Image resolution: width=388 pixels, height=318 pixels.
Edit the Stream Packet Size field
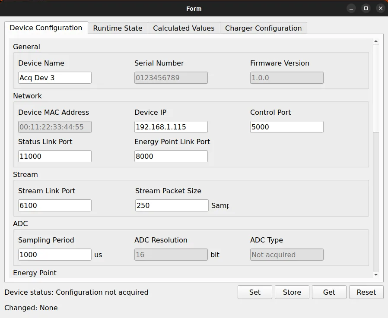pyautogui.click(x=172, y=205)
